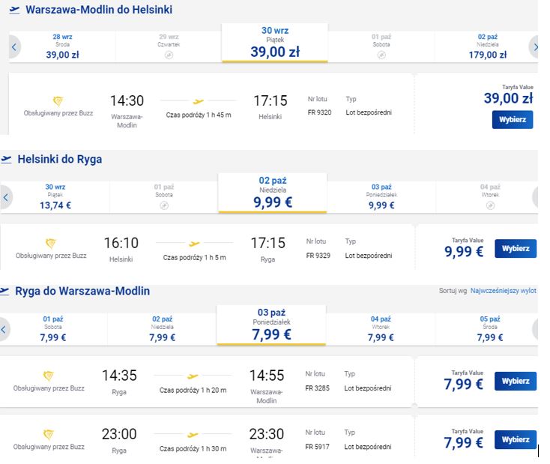Click next dates arrow for Warszawa-Modlin to Helsinki
Viewport: 550px width, 464px height.
click(x=534, y=46)
